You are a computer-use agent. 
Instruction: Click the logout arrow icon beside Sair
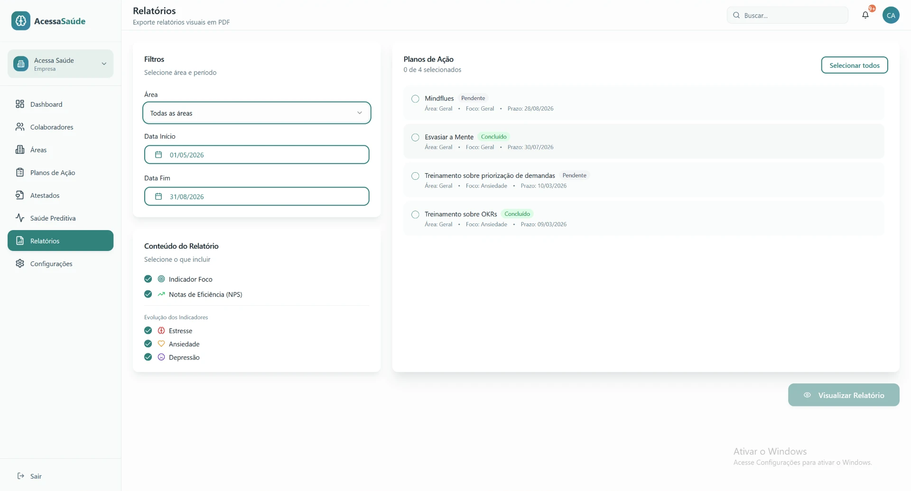21,476
